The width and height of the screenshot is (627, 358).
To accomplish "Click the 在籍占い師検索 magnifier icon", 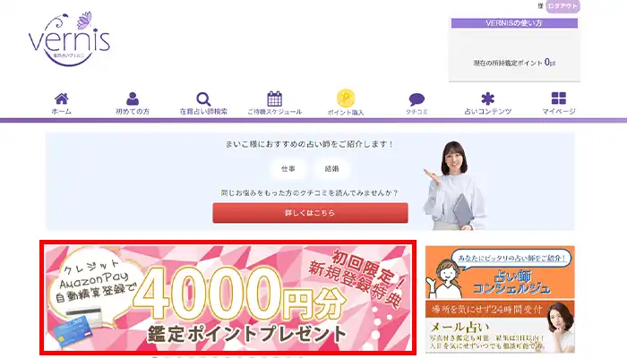I will (x=203, y=98).
